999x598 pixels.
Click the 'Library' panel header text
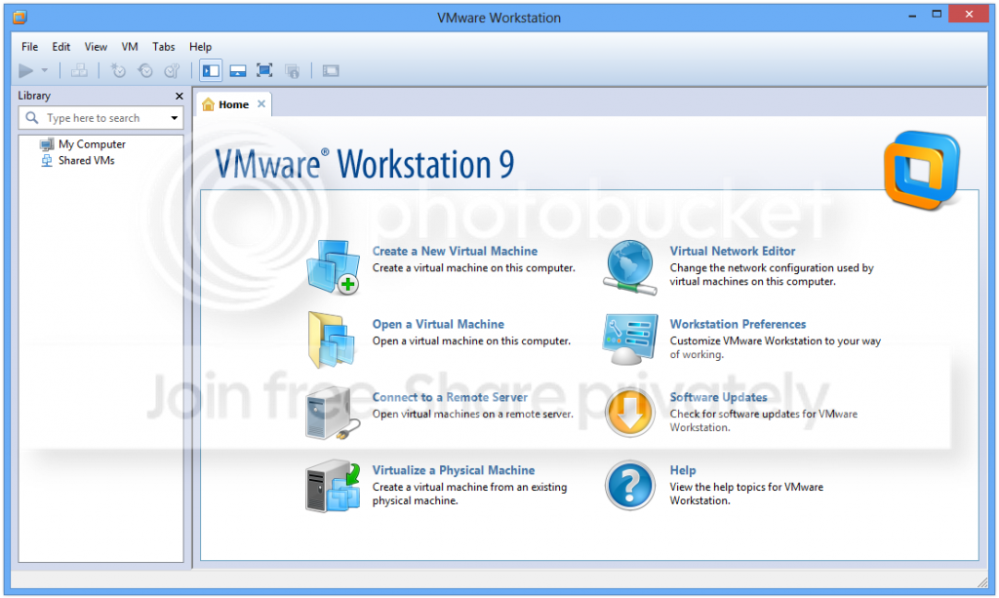[x=34, y=96]
